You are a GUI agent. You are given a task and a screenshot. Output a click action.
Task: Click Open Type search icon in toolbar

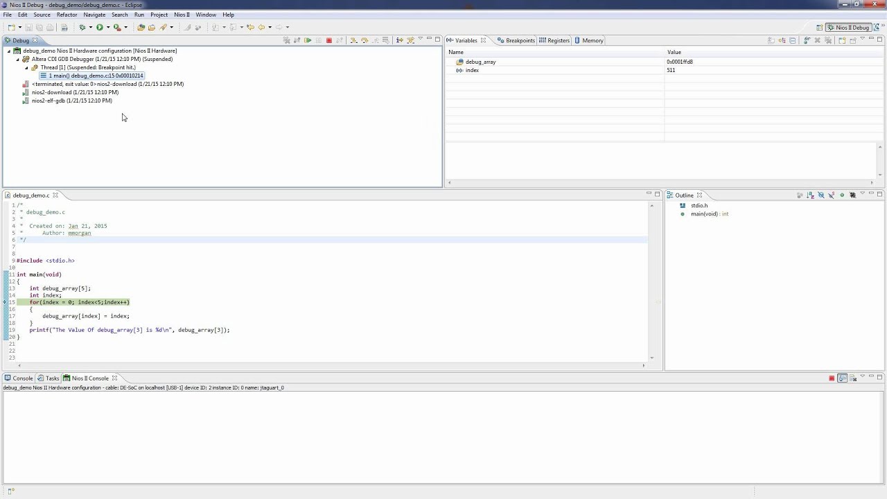point(141,27)
